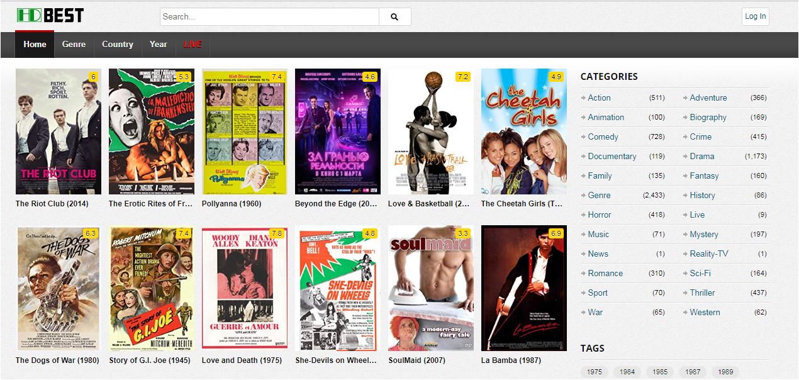Image resolution: width=799 pixels, height=380 pixels.
Task: Open the LIVE navigation tab
Action: pyautogui.click(x=193, y=45)
